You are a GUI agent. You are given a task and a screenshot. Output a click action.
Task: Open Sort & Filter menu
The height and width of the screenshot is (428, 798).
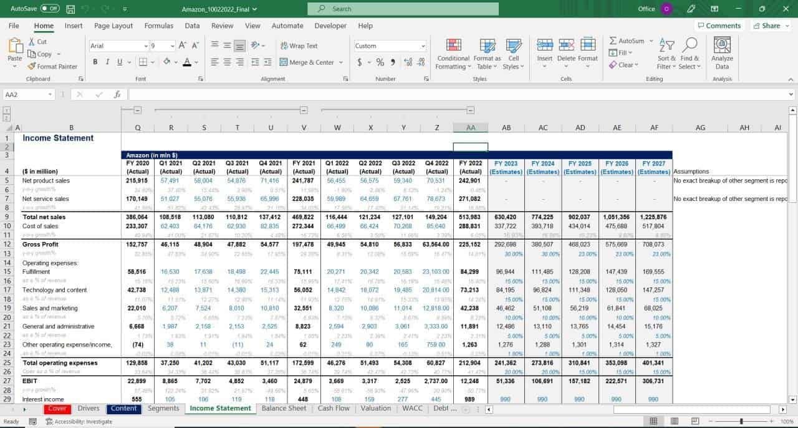click(666, 53)
